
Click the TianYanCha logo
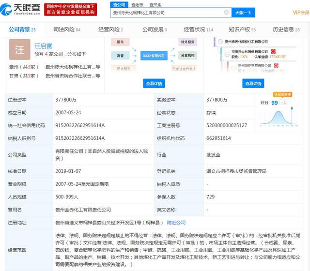20,9
